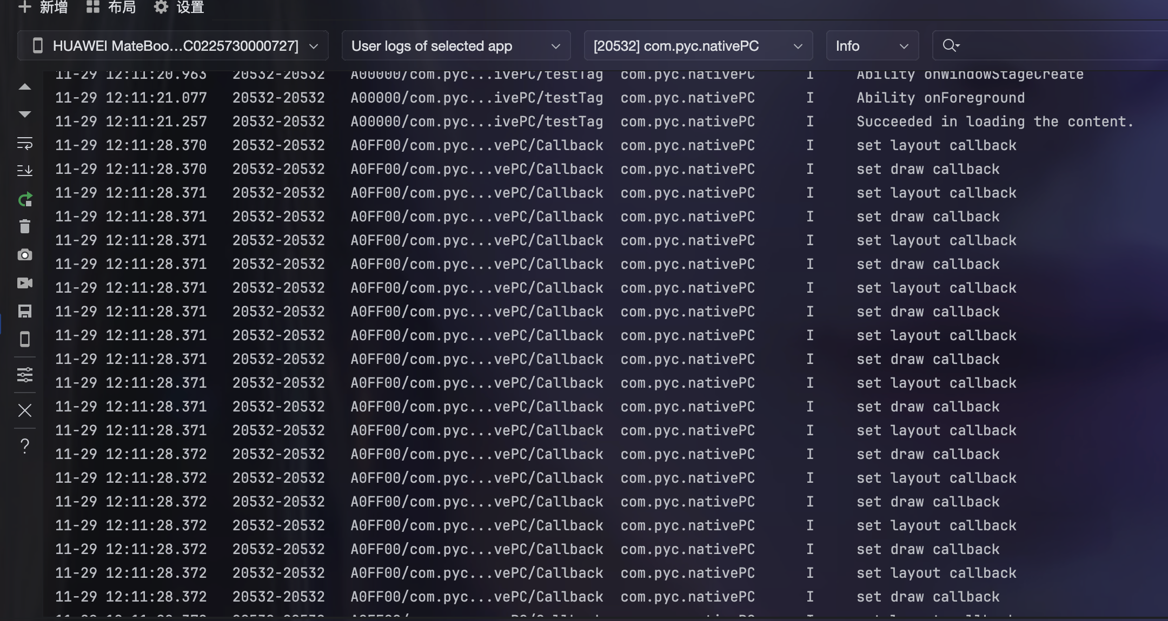Screen dimensions: 1168x621
Task: Expand User logs of selected app dropdown
Action: pyautogui.click(x=456, y=46)
